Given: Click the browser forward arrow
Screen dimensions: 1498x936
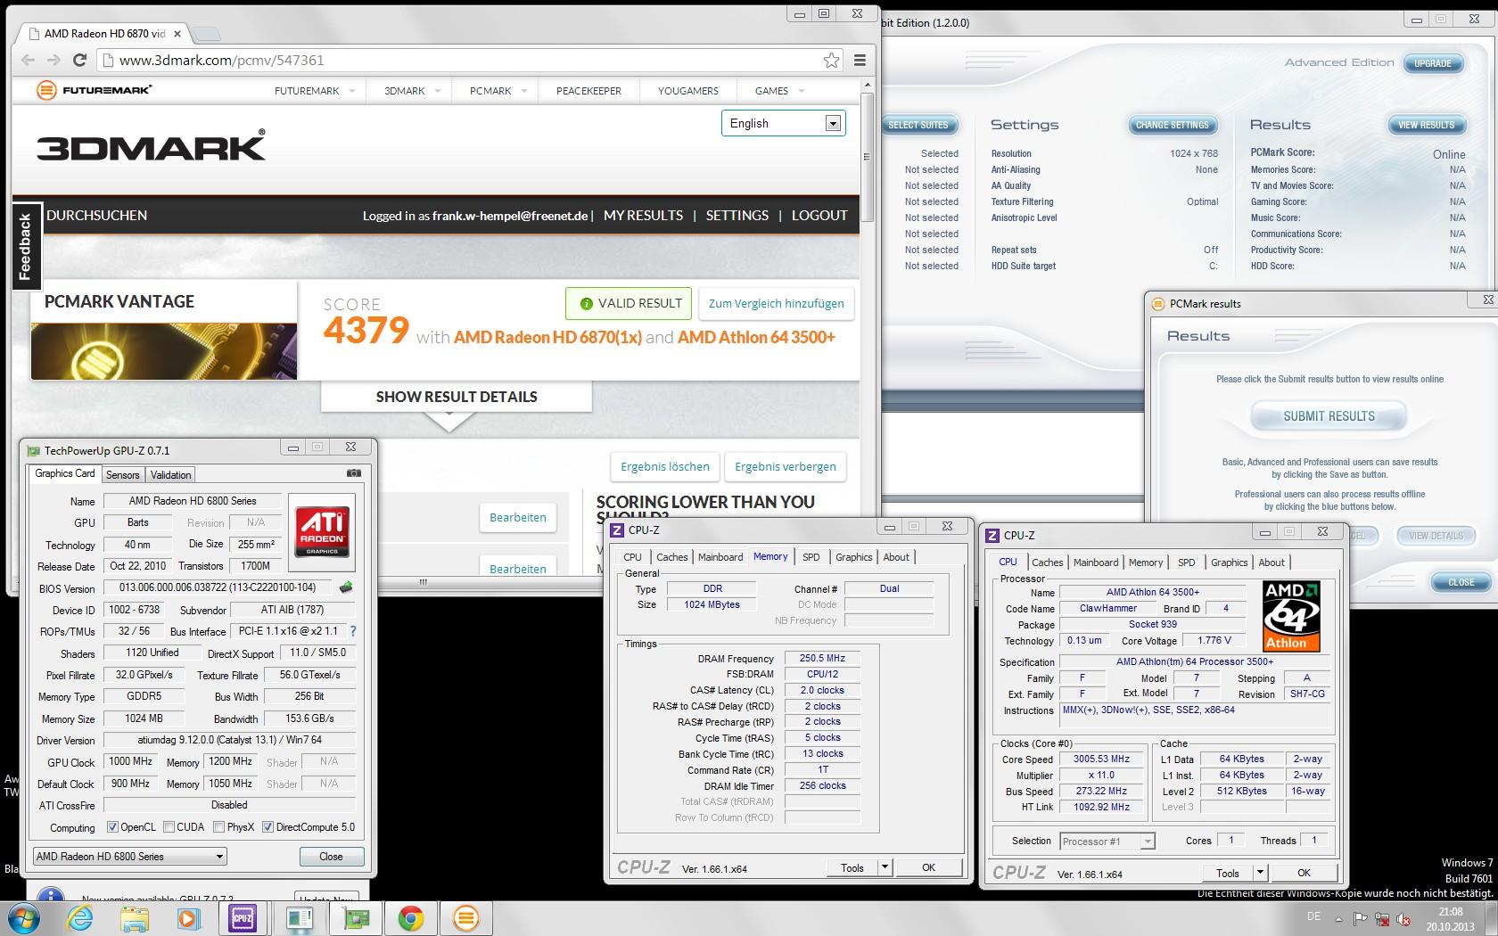Looking at the screenshot, I should tap(53, 60).
